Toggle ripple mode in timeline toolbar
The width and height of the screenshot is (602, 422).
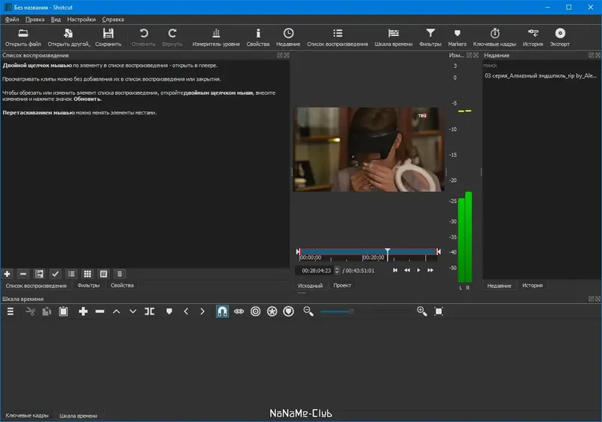pyautogui.click(x=256, y=311)
